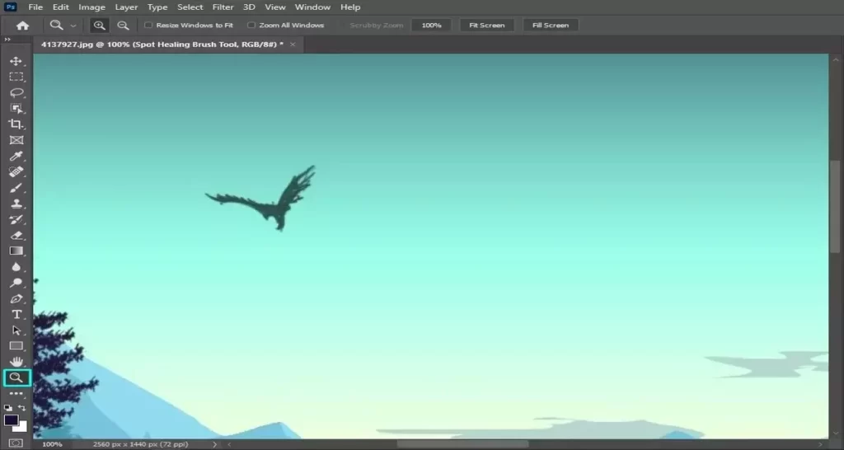Select the Eraser tool

click(x=16, y=235)
